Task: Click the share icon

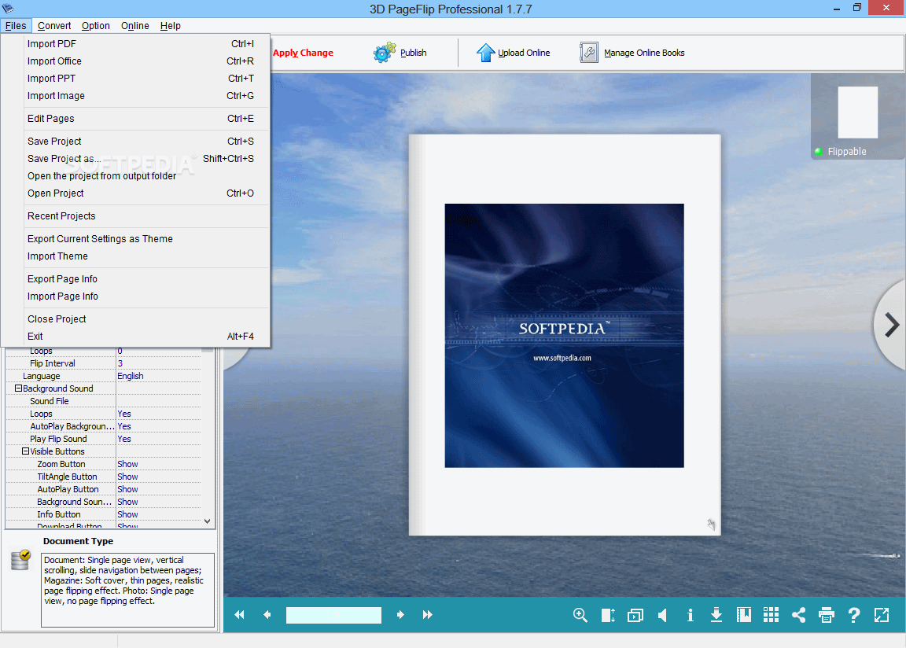Action: point(798,615)
